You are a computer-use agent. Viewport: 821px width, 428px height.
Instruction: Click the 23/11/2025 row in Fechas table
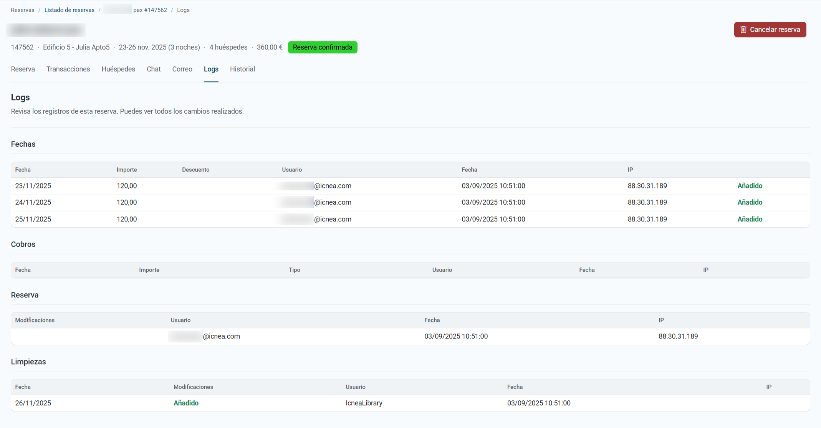click(33, 186)
